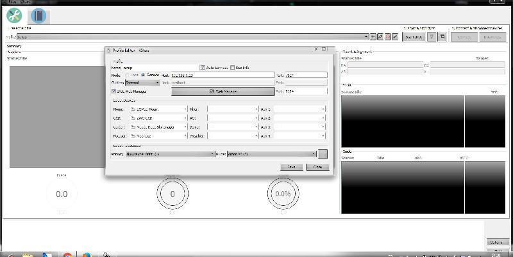Open File Explorer folder on taskbar
This screenshot has height=257, width=513.
pos(28,254)
